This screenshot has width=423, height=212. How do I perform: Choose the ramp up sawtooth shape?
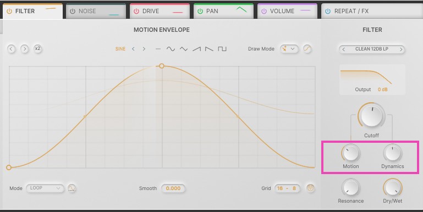click(197, 49)
